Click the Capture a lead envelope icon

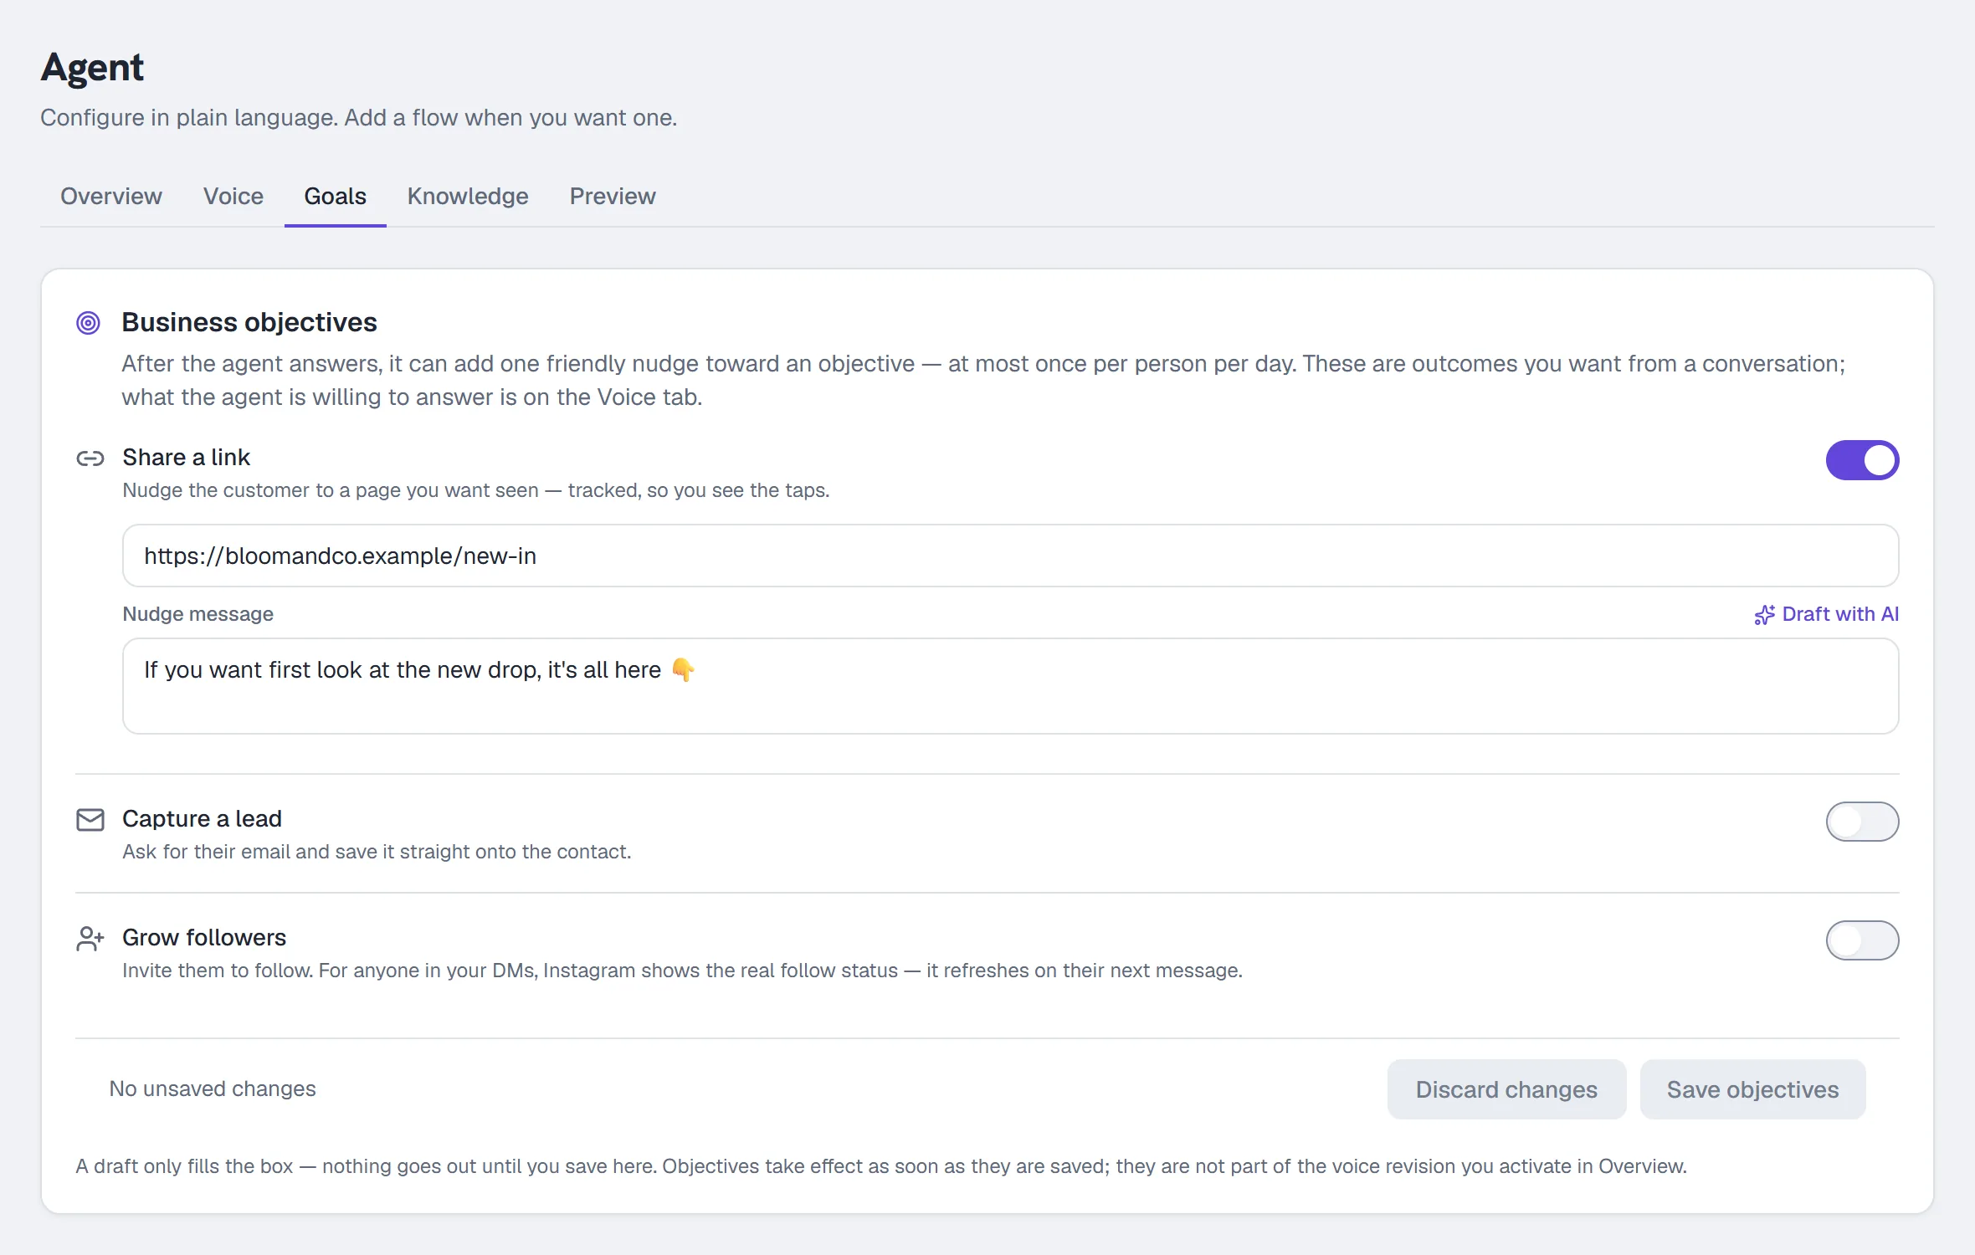(x=90, y=820)
